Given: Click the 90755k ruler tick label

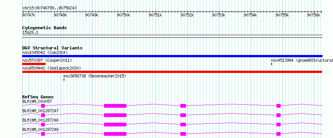Looking at the screenshot, I should pyautogui.click(x=282, y=15).
